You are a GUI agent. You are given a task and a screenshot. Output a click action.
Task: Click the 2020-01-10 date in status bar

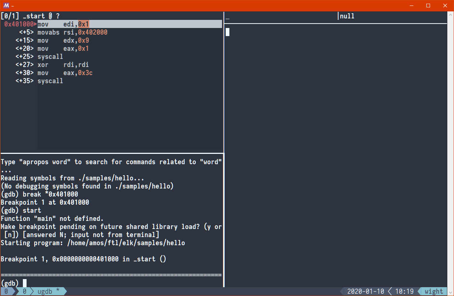click(365, 292)
